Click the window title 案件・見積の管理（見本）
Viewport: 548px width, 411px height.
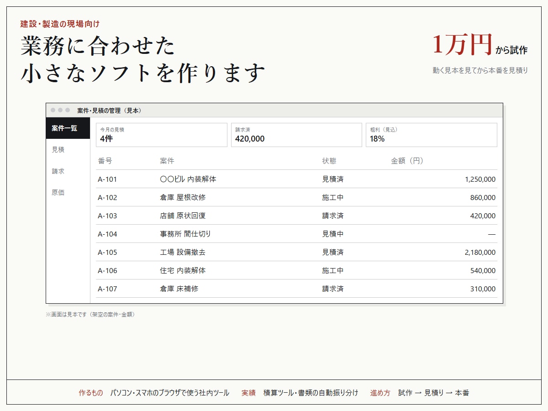(x=109, y=111)
